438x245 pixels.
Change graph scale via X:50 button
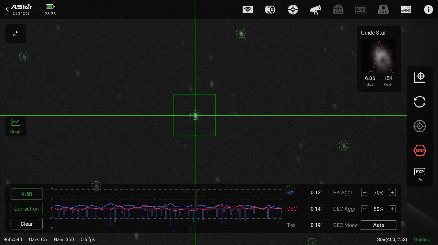27,194
